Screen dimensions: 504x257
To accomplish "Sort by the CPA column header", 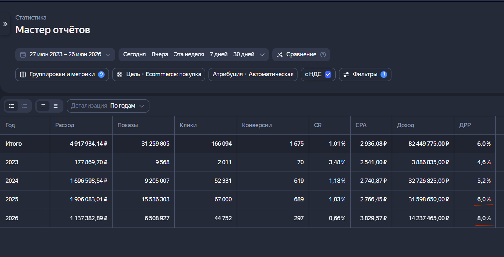I will [x=361, y=125].
